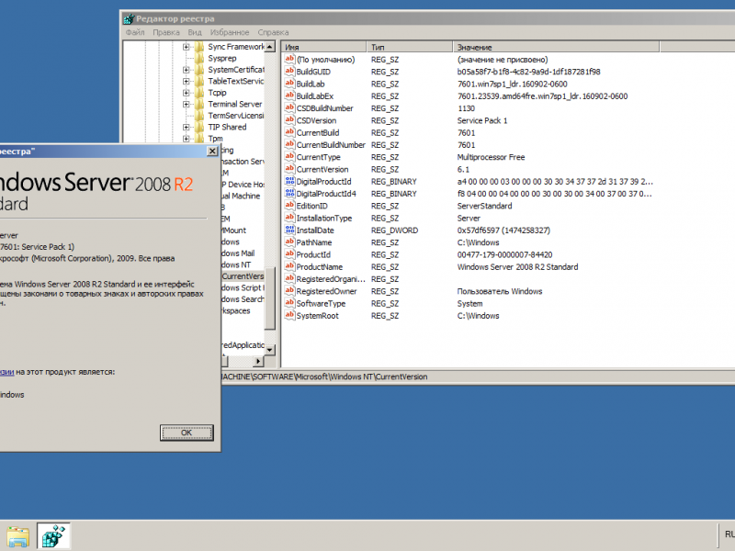735x551 pixels.
Task: Click the Registry Editor title bar icon
Action: pos(129,18)
